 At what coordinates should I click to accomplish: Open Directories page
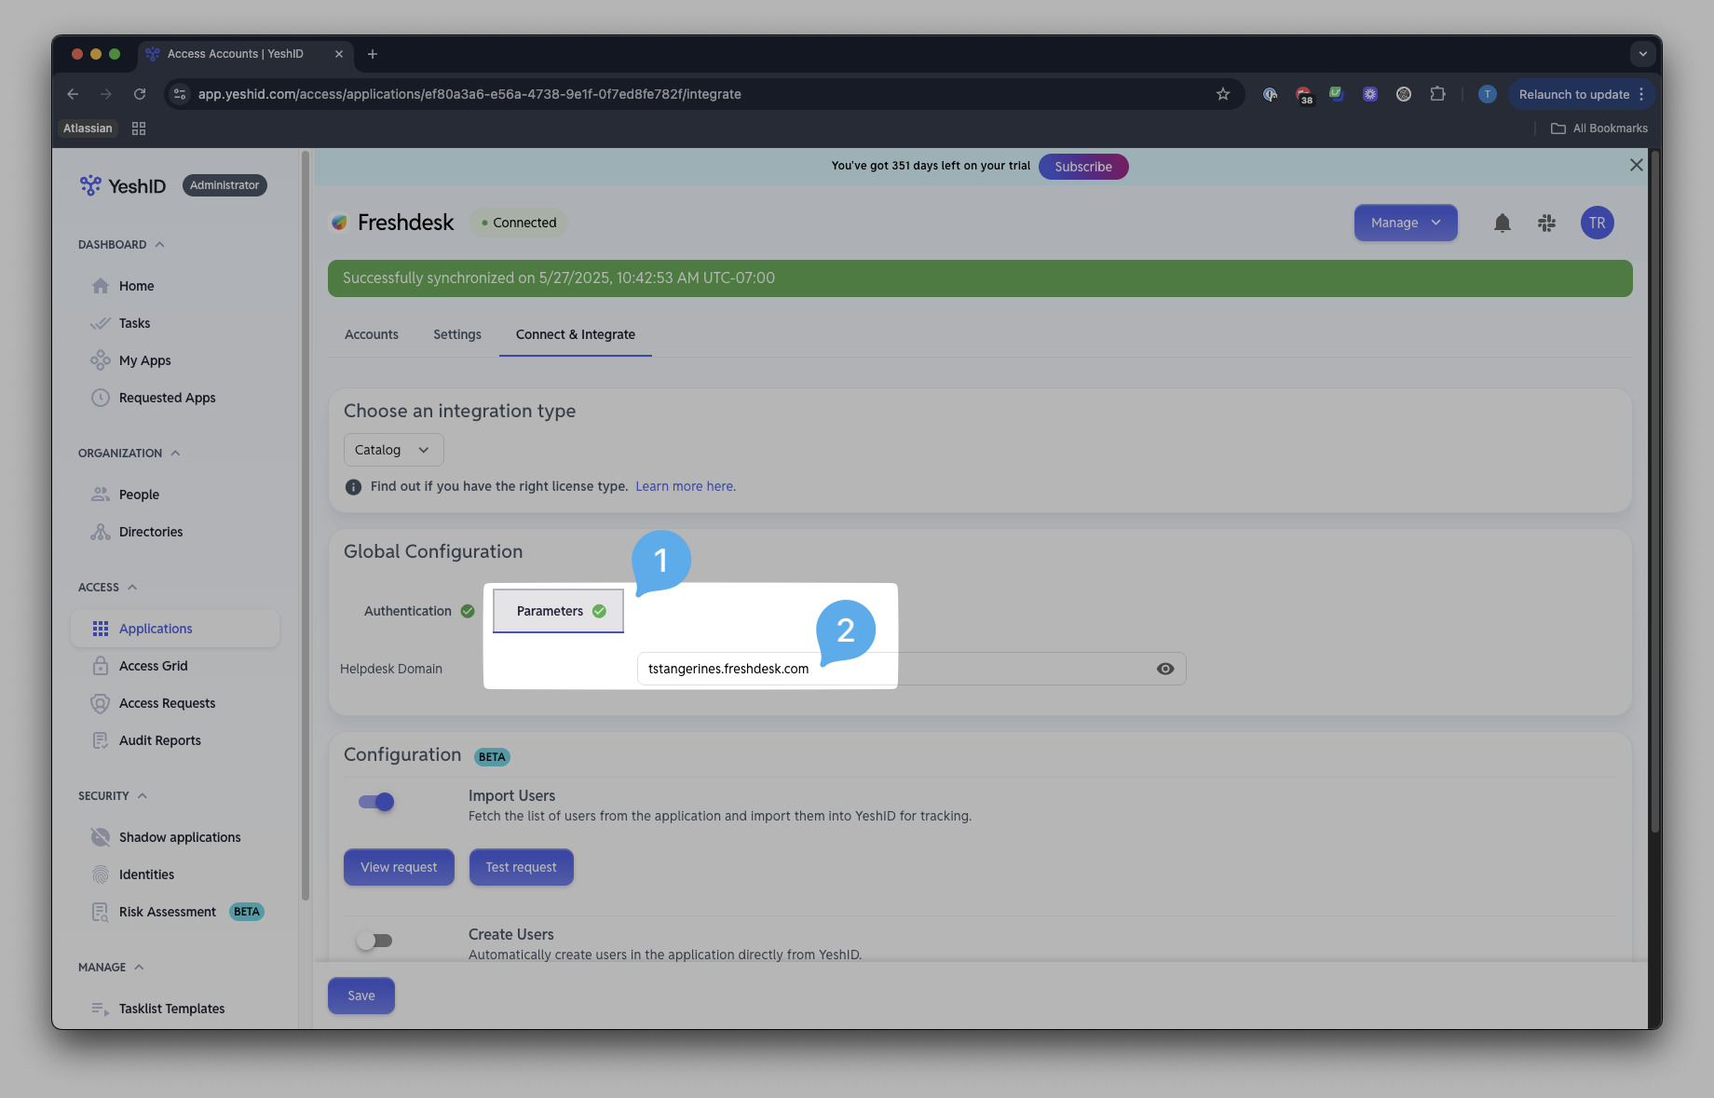tap(150, 532)
